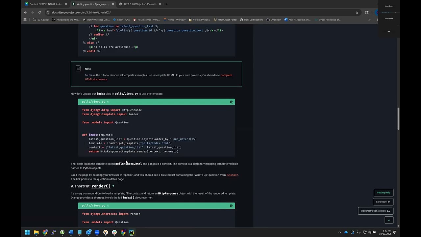
Task: Open File Explorer from the taskbar
Action: coord(36,232)
